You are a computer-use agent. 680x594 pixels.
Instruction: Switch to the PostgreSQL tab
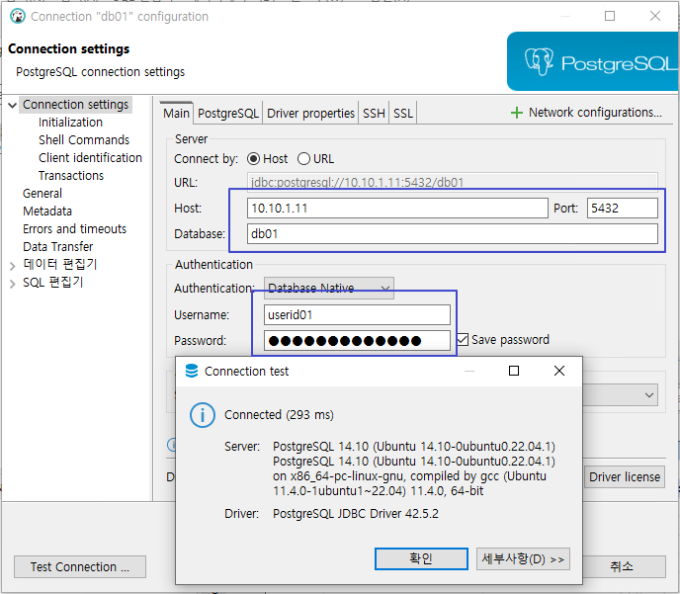228,113
